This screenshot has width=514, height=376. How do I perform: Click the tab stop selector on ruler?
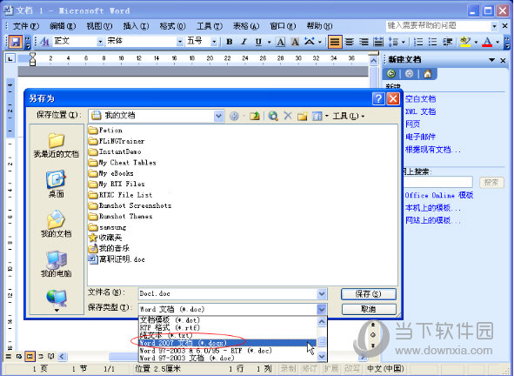(10, 58)
